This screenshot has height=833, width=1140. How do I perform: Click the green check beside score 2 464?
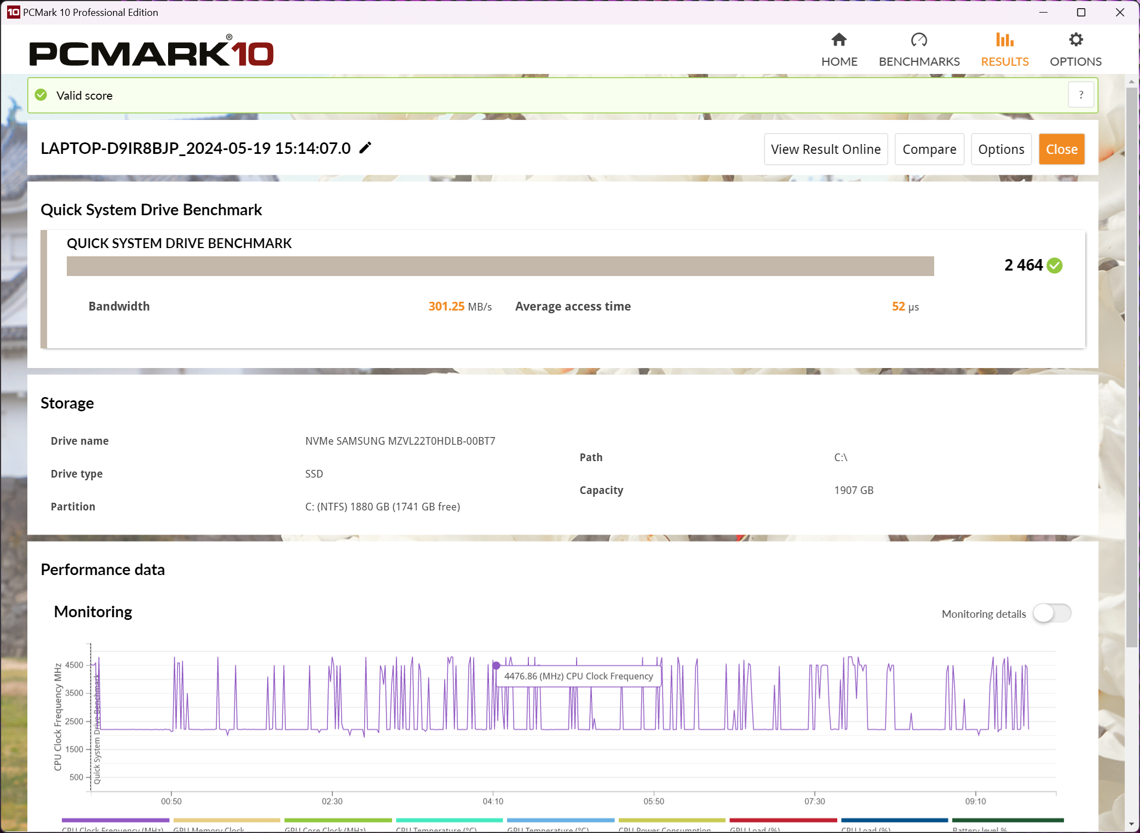point(1054,266)
